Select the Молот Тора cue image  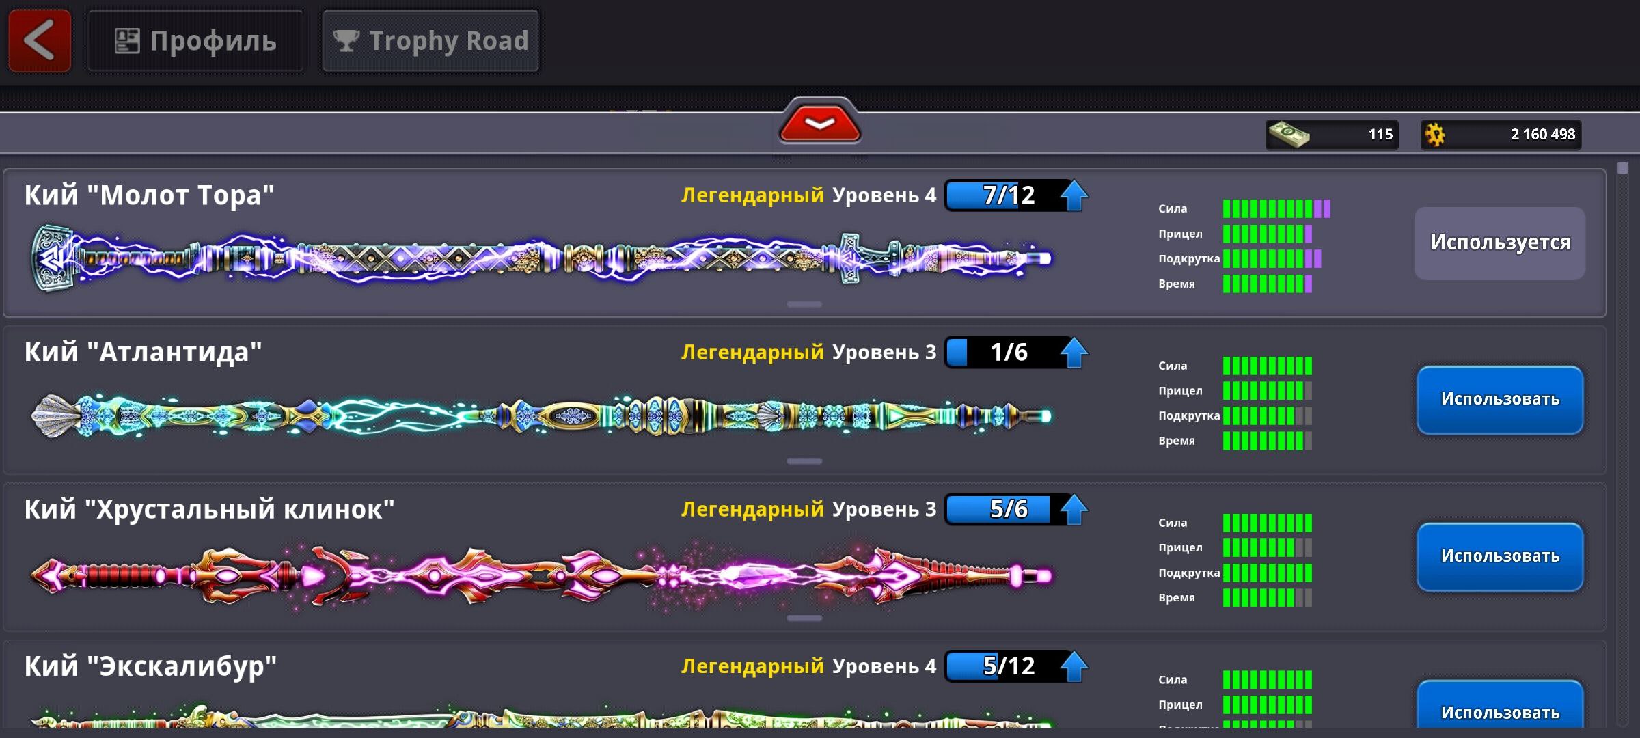[x=541, y=260]
